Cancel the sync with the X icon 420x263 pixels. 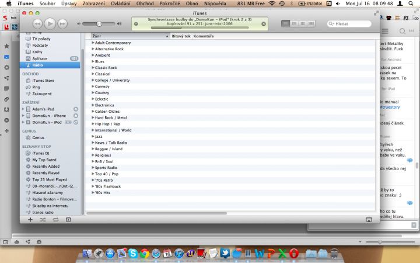coord(264,24)
